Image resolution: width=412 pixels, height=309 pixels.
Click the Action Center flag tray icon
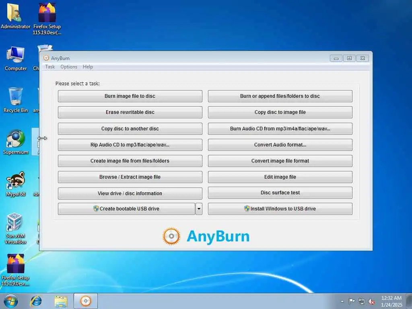coord(352,301)
